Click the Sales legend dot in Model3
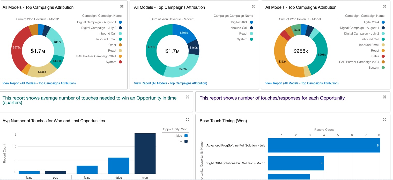 click(x=383, y=56)
